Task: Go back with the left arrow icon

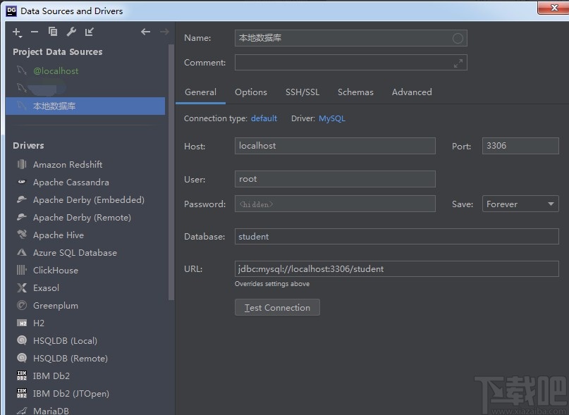Action: click(145, 32)
